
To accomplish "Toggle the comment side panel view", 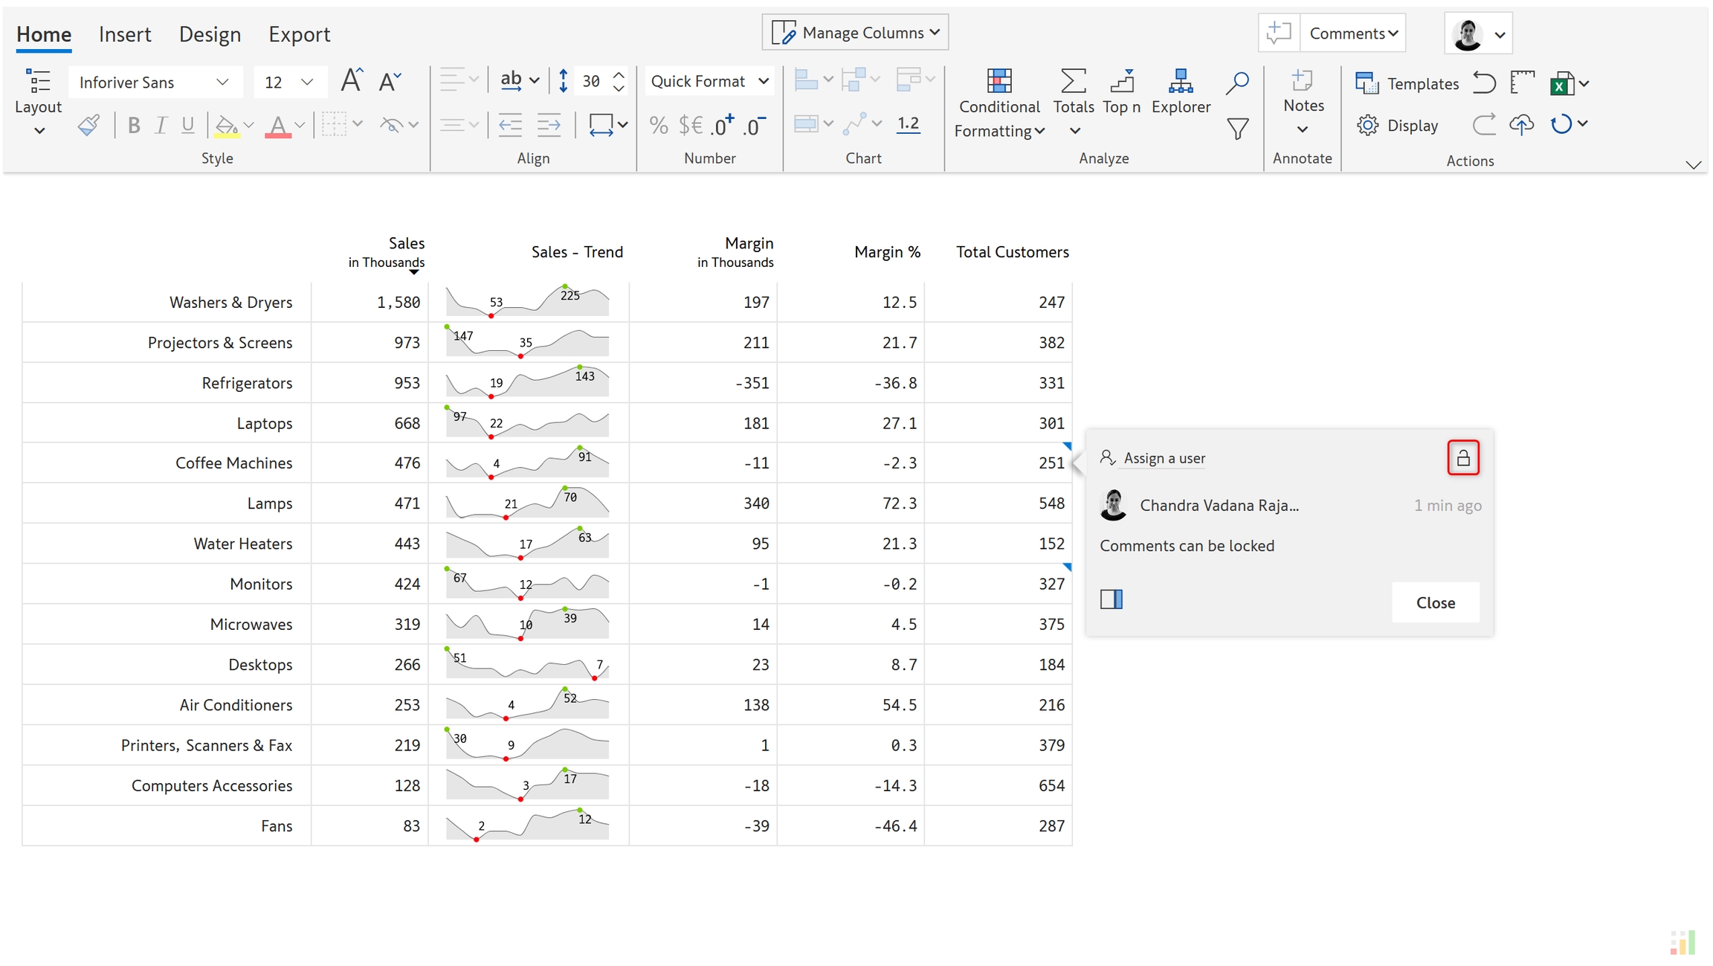I will [x=1111, y=599].
